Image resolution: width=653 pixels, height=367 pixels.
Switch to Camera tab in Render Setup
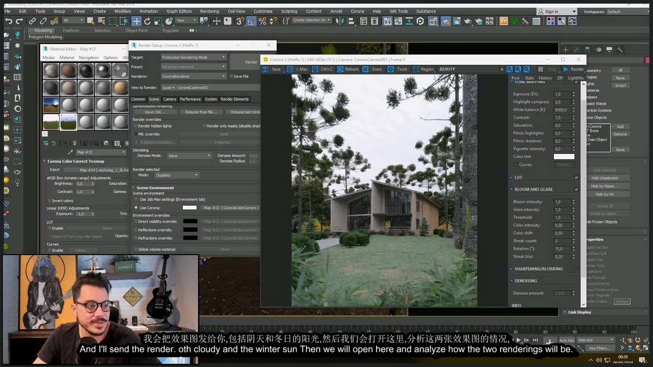[170, 99]
